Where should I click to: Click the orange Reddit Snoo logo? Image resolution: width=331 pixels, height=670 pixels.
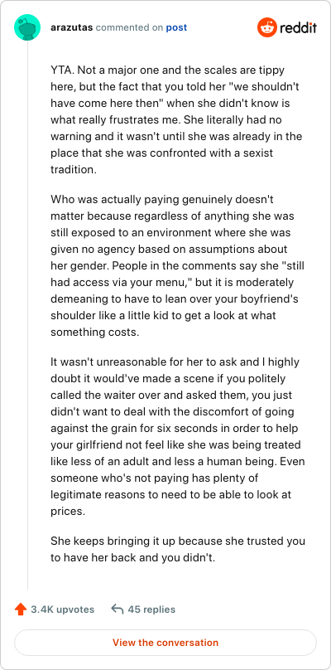point(267,27)
